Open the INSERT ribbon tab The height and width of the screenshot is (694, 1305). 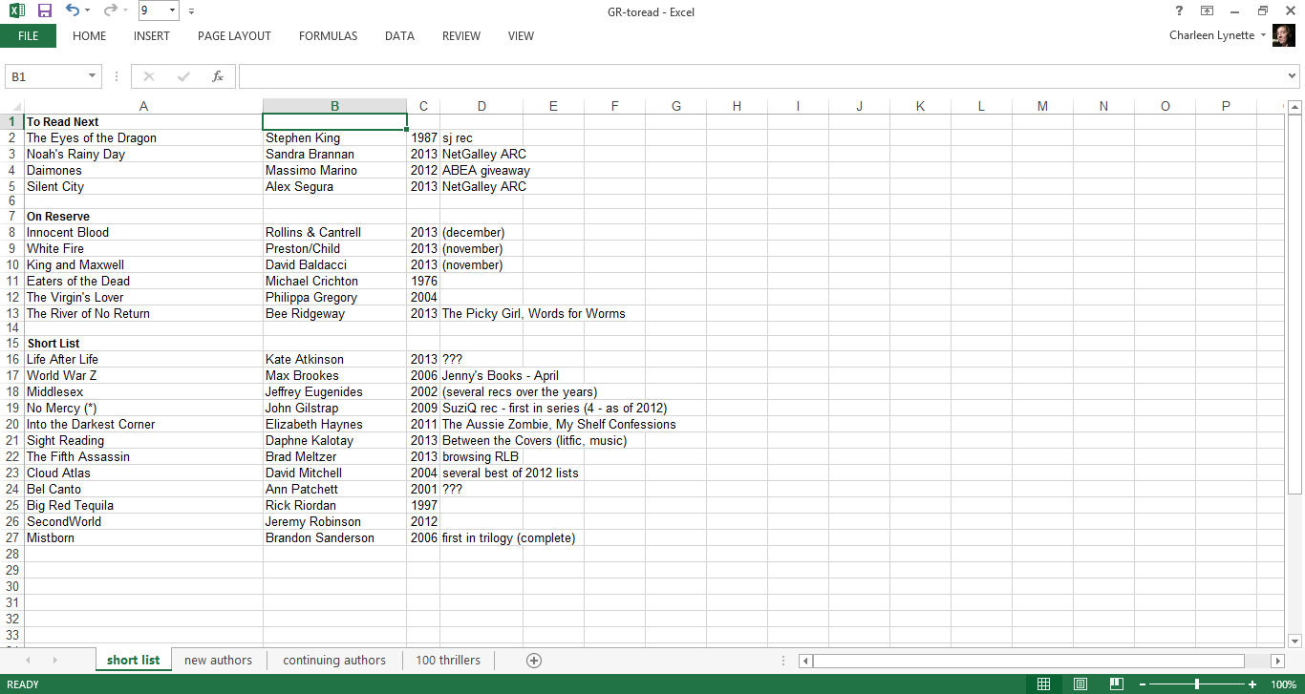152,36
